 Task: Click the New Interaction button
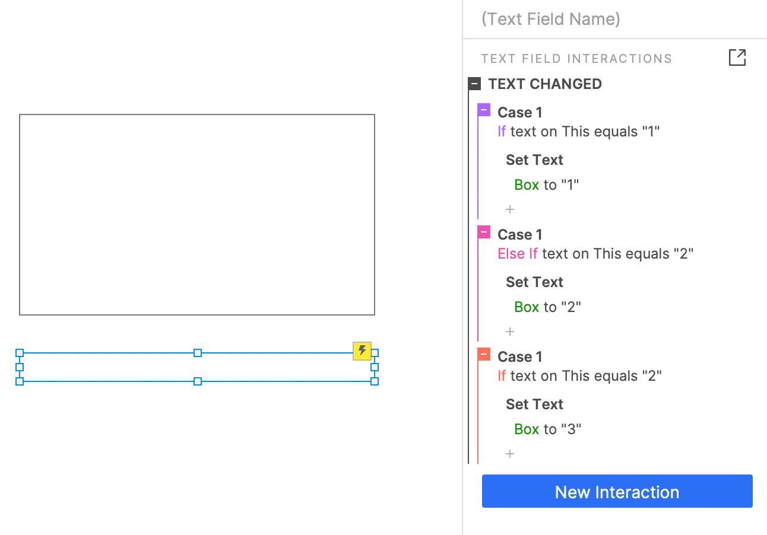(617, 491)
